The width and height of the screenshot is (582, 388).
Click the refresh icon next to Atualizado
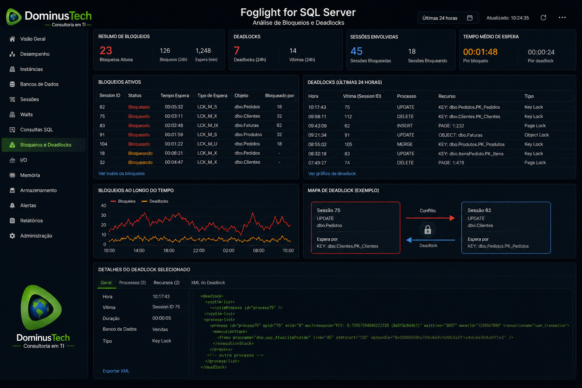click(x=543, y=18)
